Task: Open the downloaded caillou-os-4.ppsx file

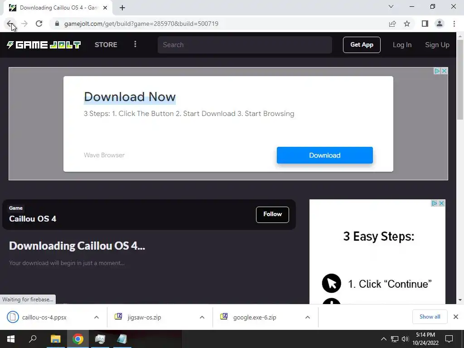Action: (44, 317)
